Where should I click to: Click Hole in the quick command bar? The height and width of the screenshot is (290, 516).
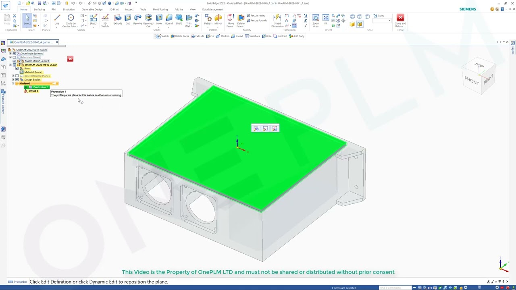point(266,36)
